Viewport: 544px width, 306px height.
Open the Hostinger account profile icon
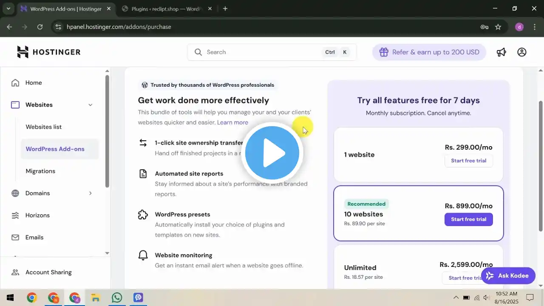coord(522,52)
